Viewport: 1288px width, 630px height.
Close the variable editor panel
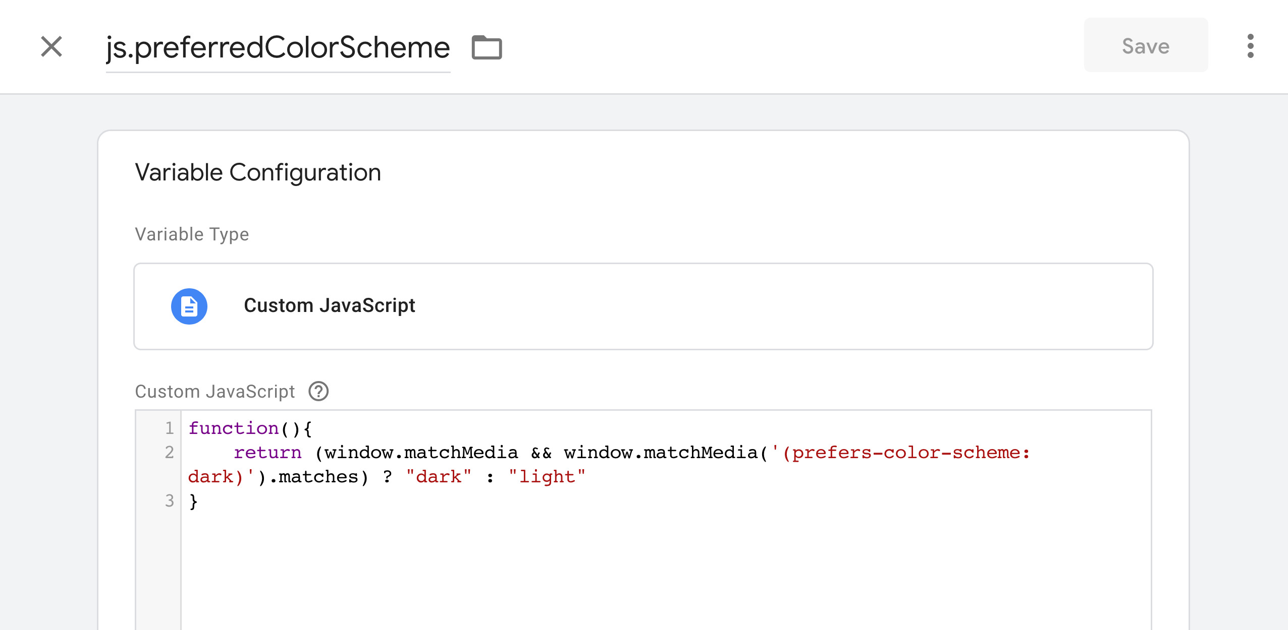point(51,47)
